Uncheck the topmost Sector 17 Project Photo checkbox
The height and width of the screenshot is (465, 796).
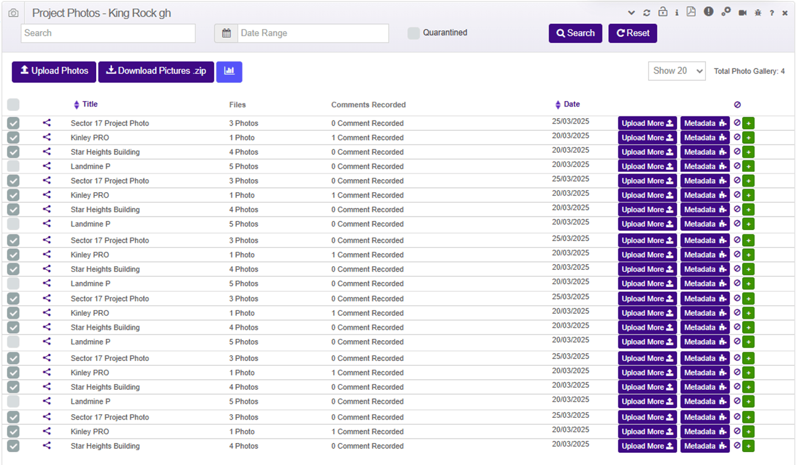pyautogui.click(x=13, y=124)
